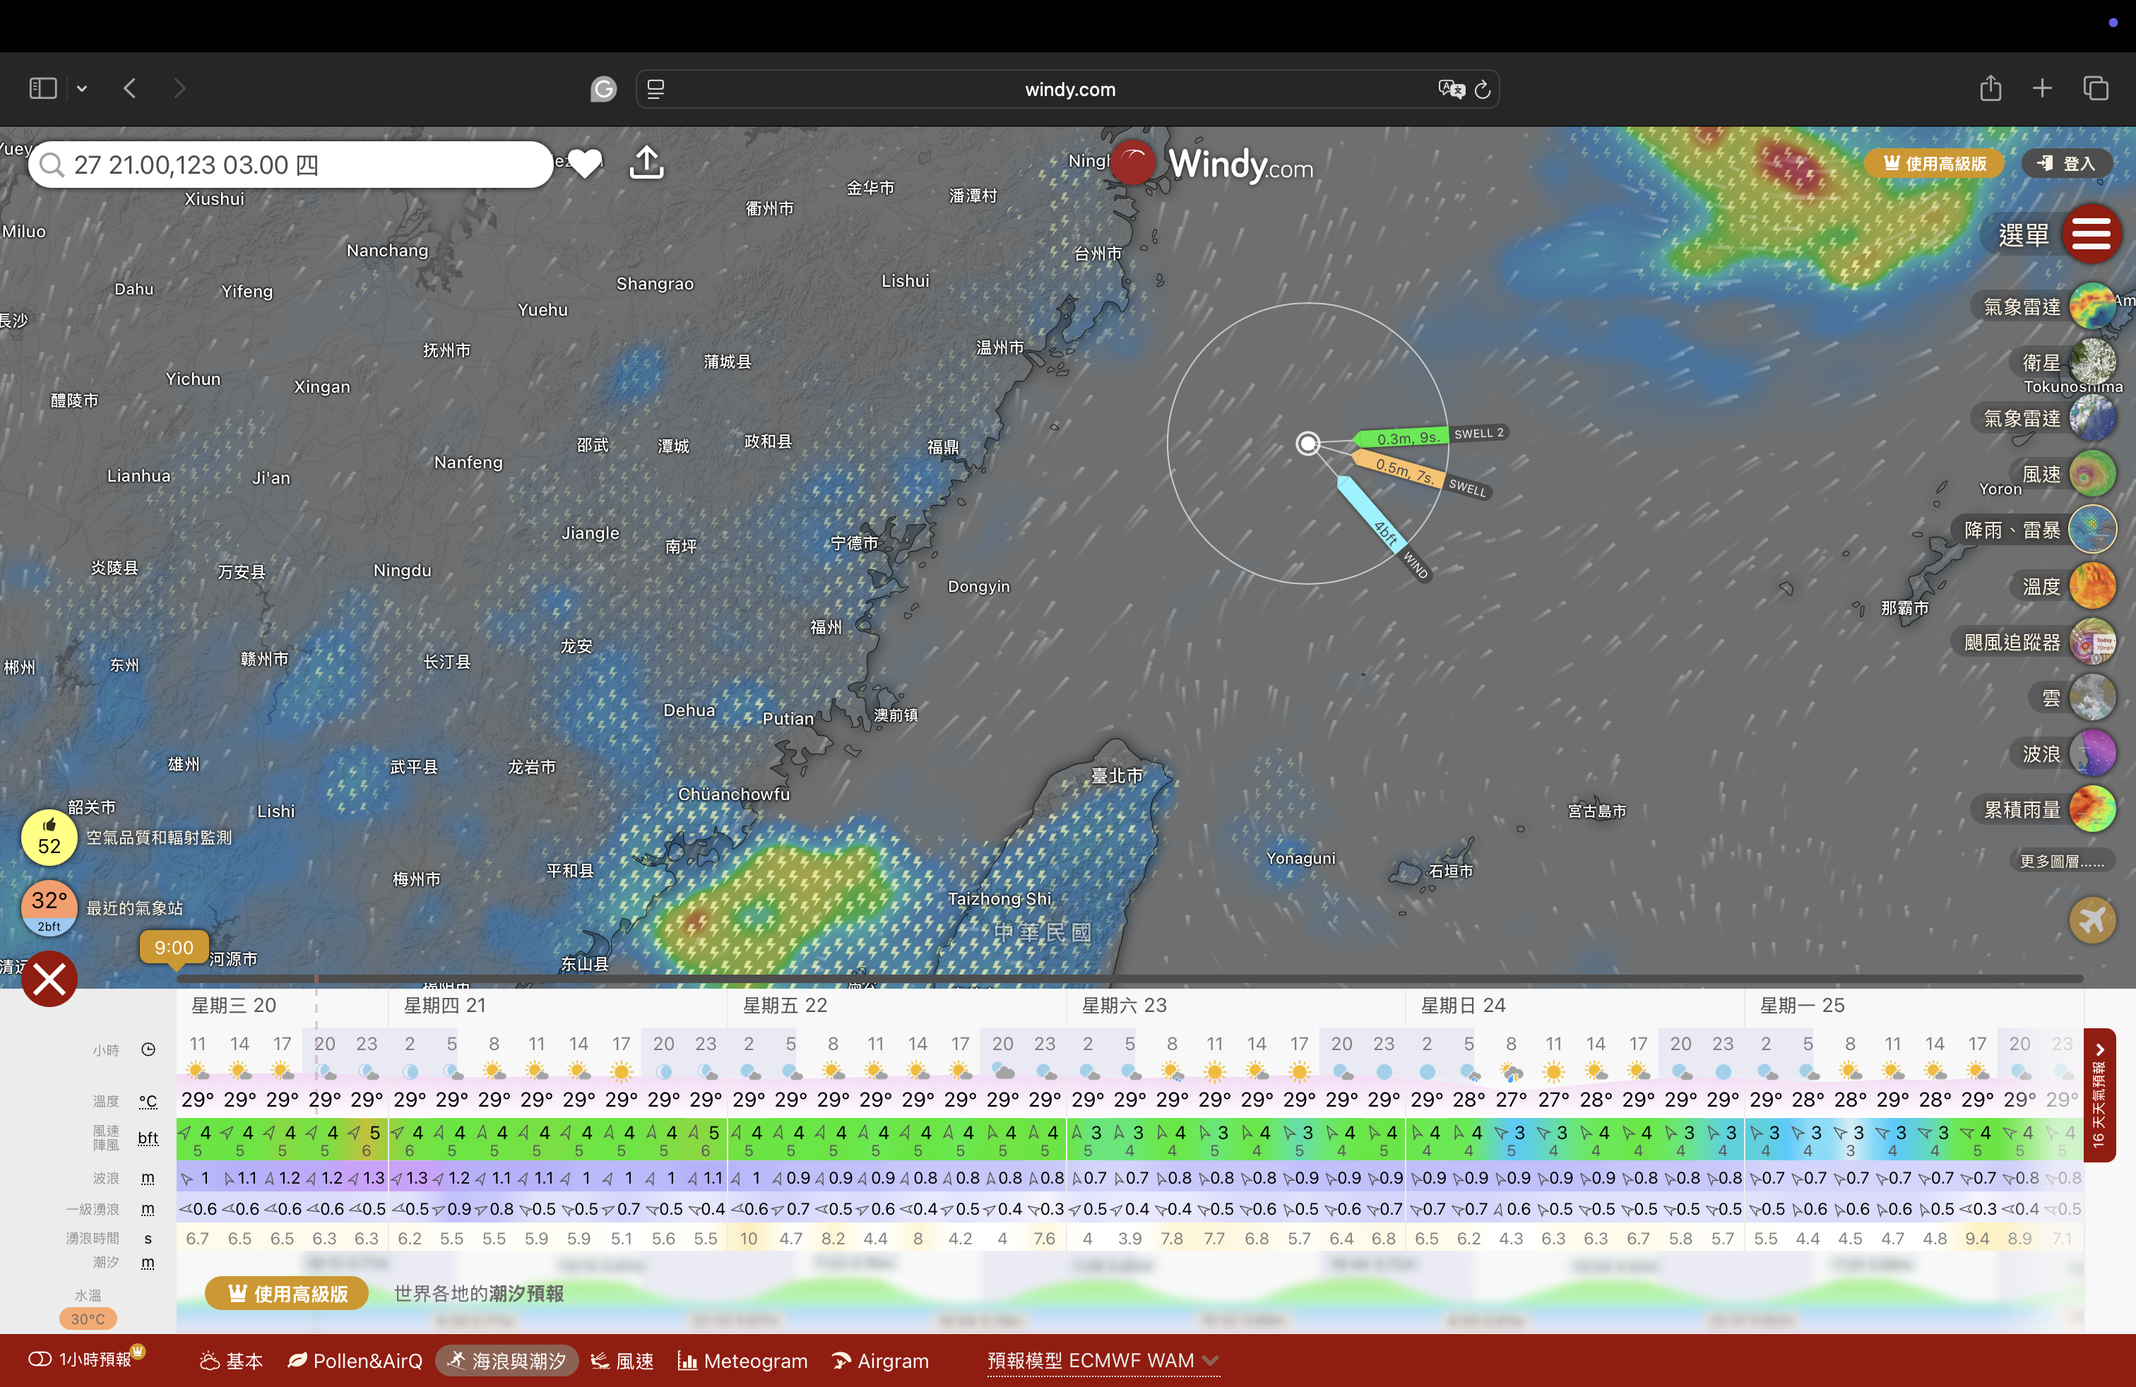Click the heart favorite icon
2136x1387 pixels.
pos(585,163)
